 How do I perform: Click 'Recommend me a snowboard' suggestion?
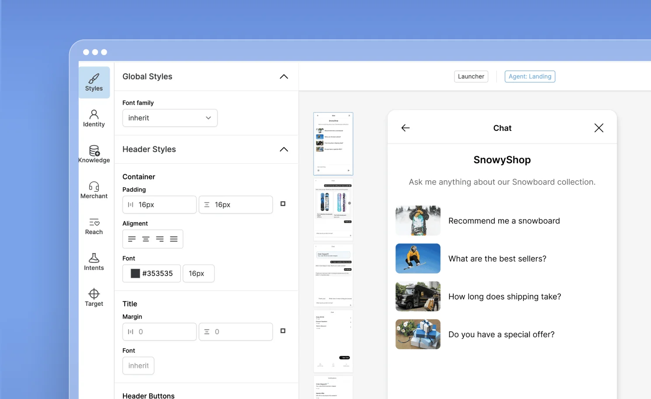(x=504, y=221)
